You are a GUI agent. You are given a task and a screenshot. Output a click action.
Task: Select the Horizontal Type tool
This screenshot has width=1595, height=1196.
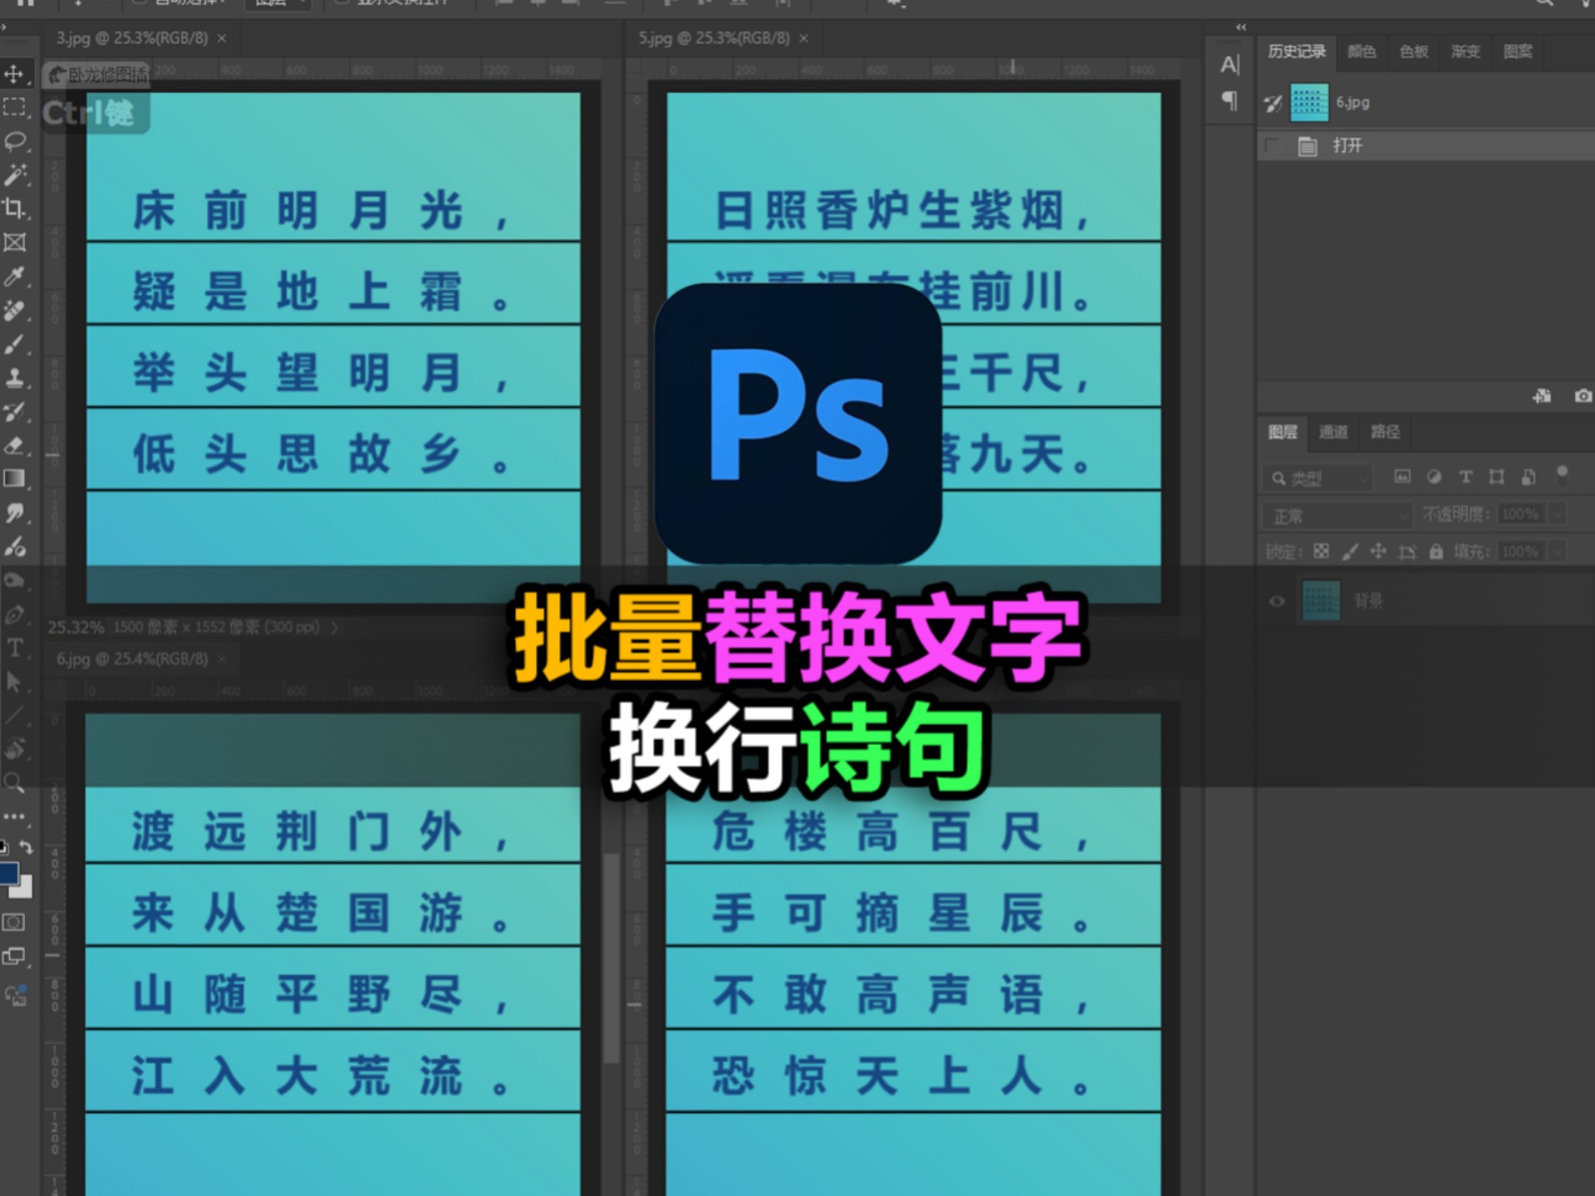(14, 648)
